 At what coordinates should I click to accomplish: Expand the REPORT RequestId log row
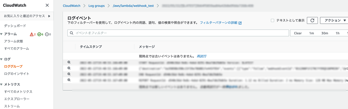[x=69, y=80]
